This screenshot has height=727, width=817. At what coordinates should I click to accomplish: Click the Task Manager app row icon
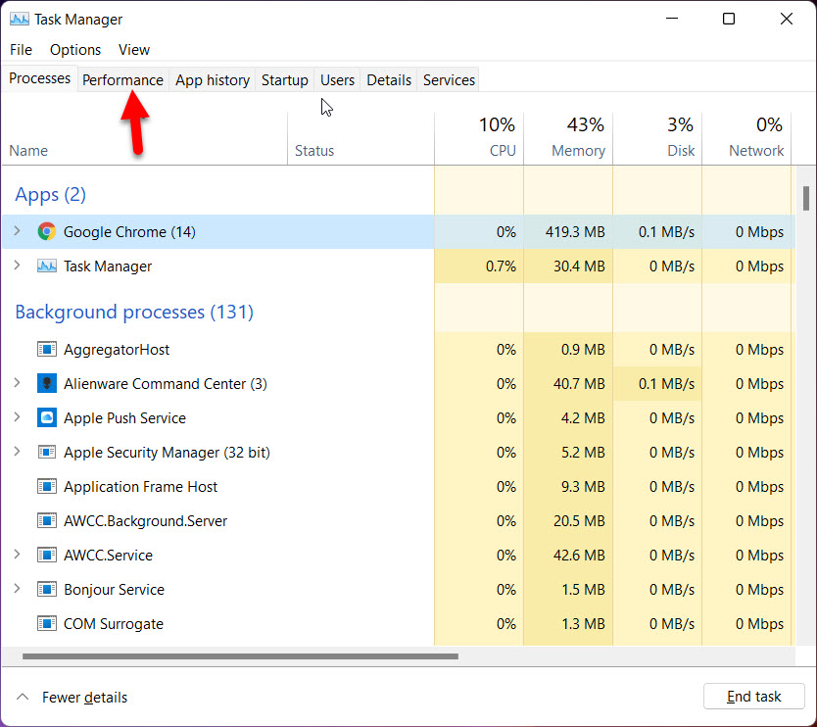[46, 267]
